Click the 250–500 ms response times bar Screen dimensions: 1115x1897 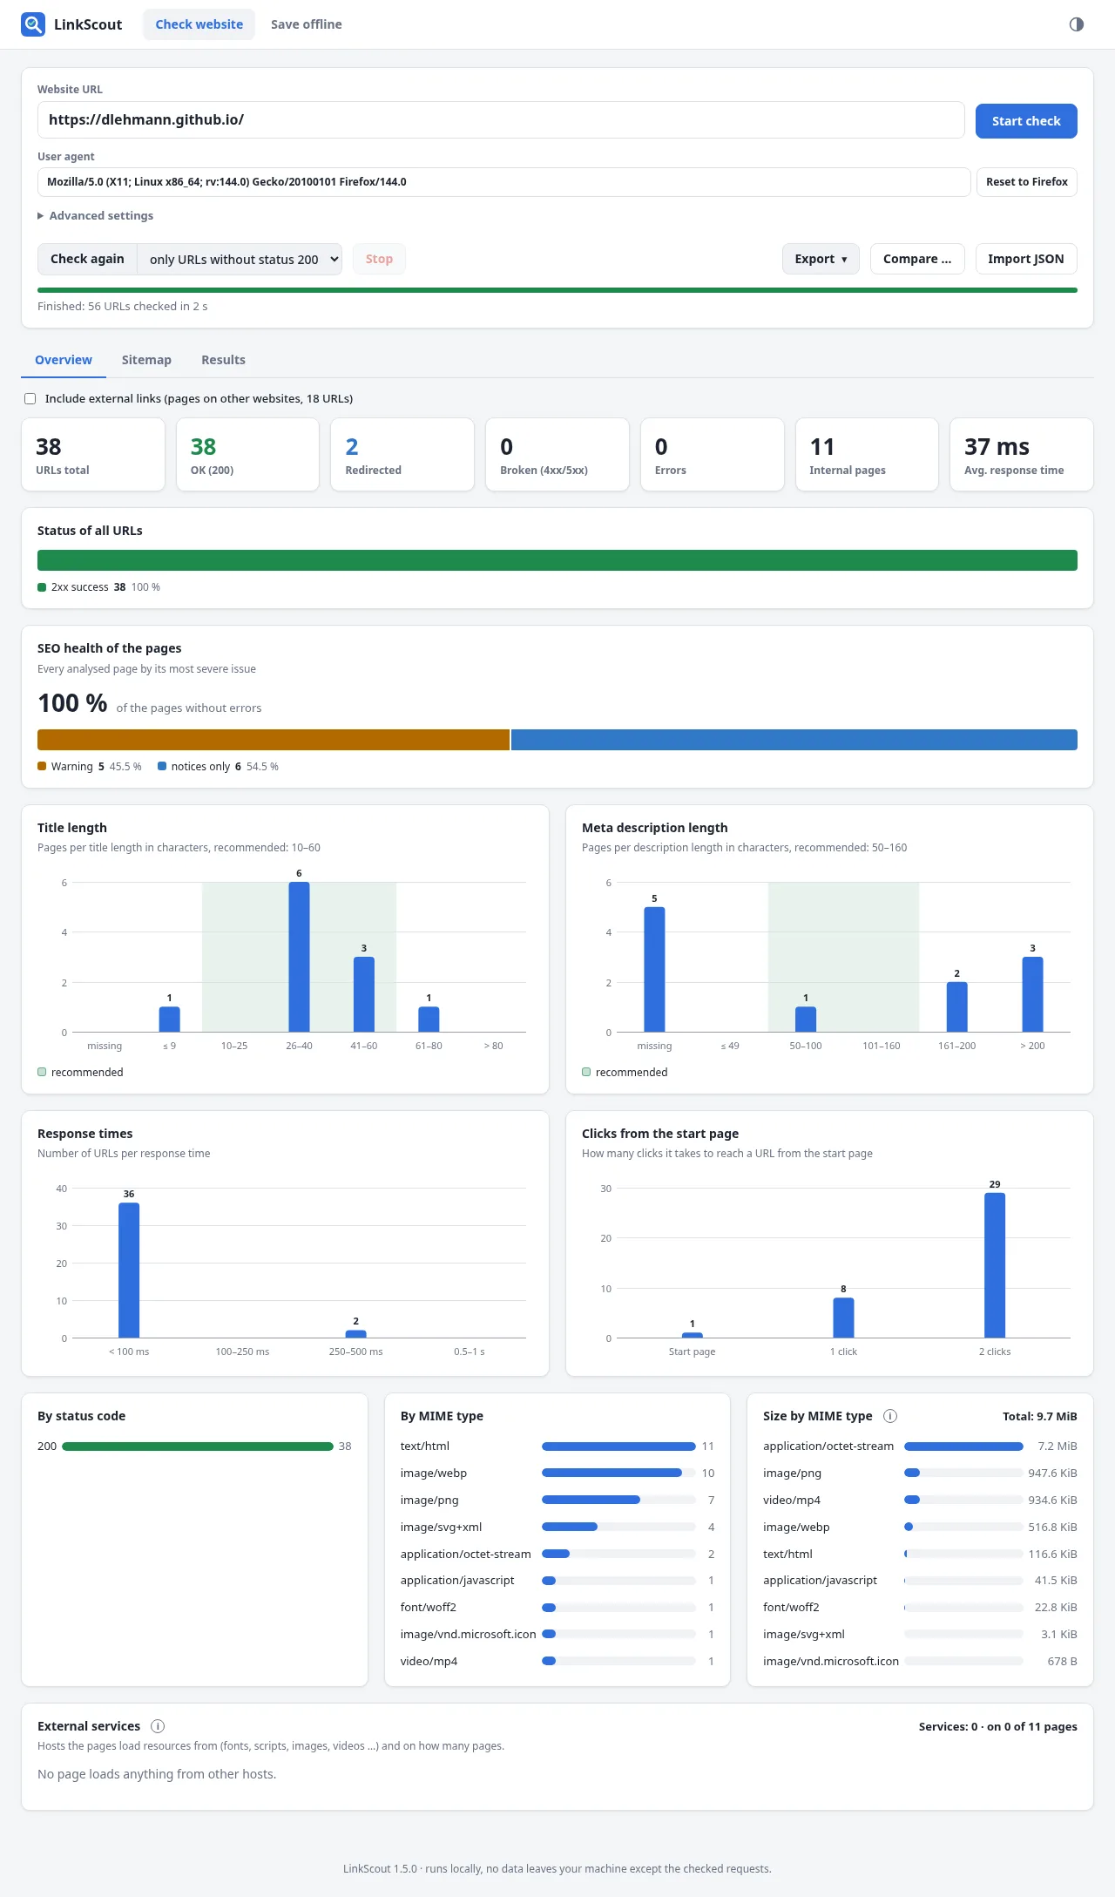(x=356, y=1334)
